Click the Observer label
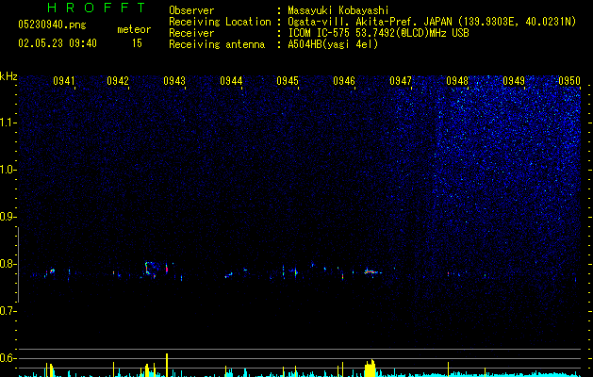This screenshot has height=377, width=593. point(191,10)
